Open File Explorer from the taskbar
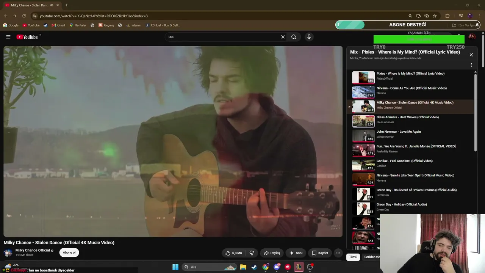 (243, 267)
